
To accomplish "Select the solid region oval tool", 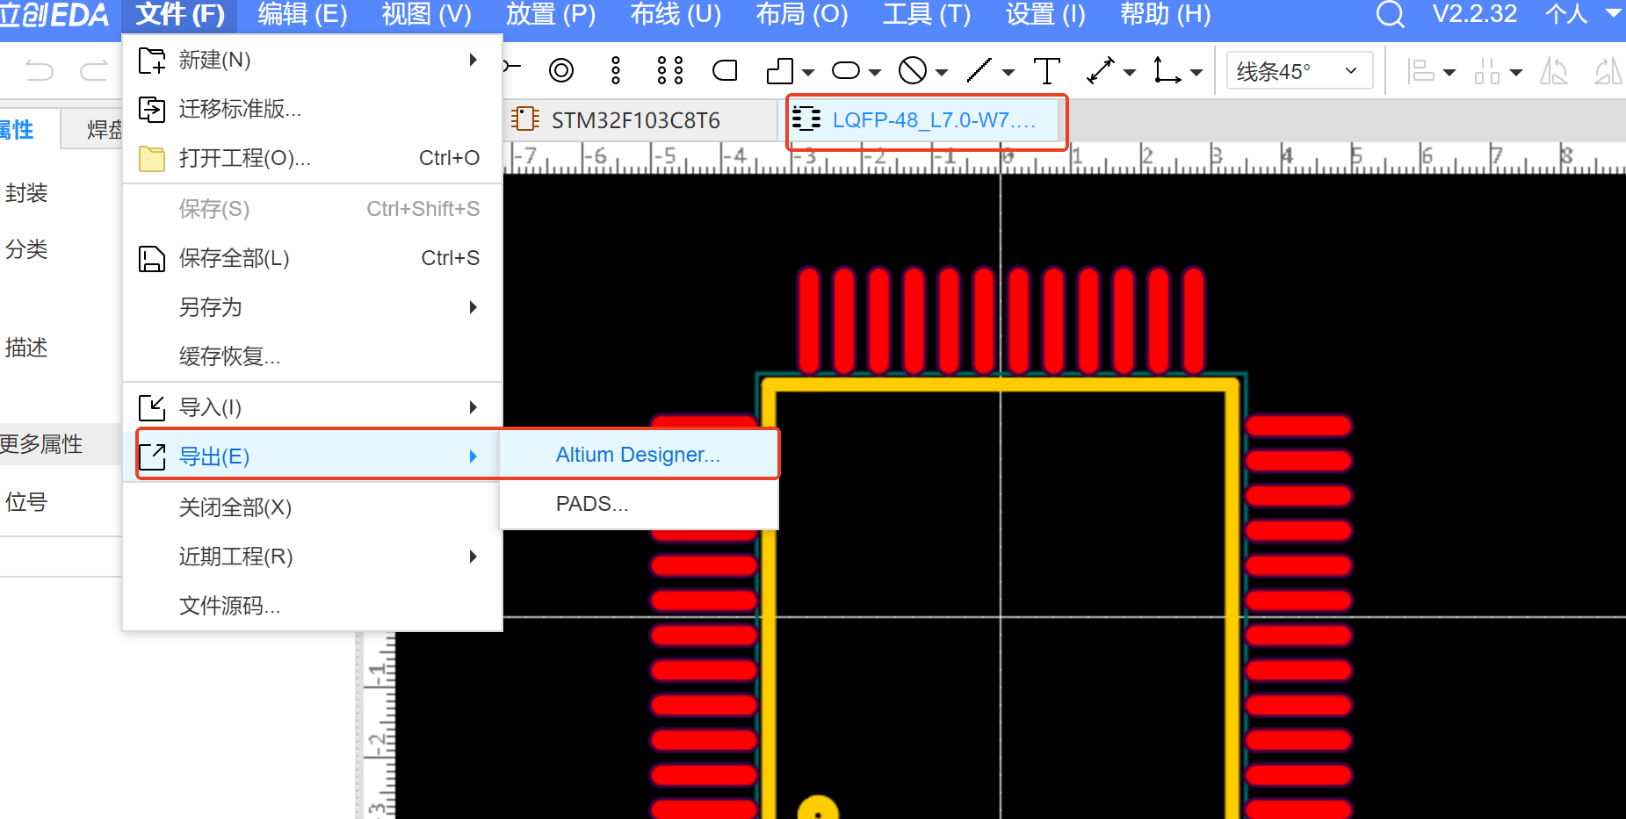I will point(846,71).
